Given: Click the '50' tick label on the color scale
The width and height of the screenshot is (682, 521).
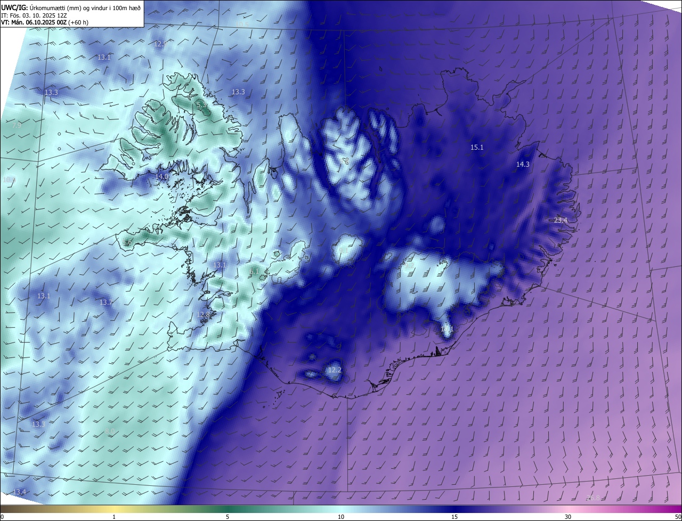Looking at the screenshot, I should (678, 517).
